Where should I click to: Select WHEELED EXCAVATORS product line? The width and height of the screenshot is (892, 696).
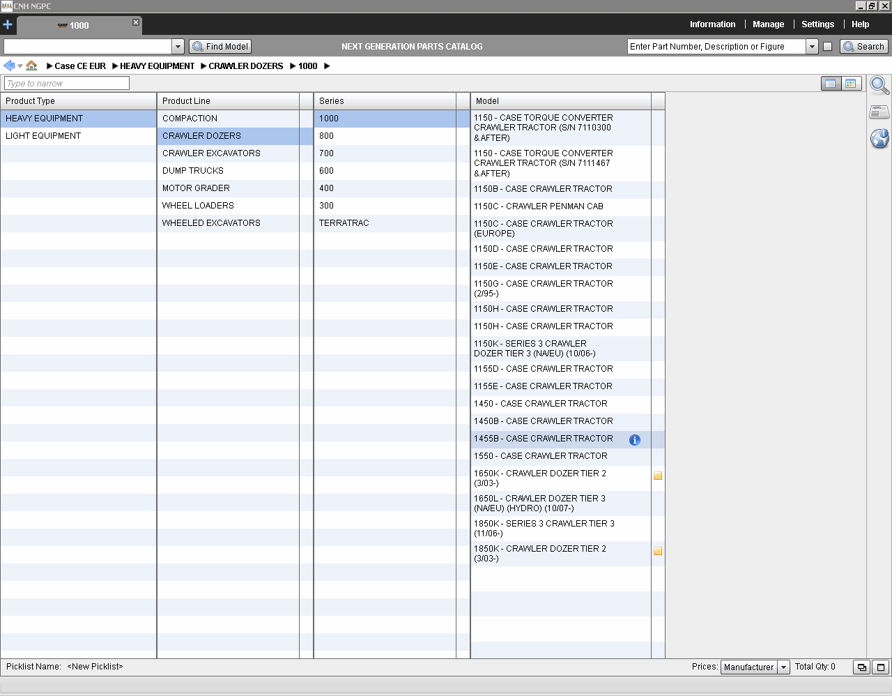(x=235, y=223)
